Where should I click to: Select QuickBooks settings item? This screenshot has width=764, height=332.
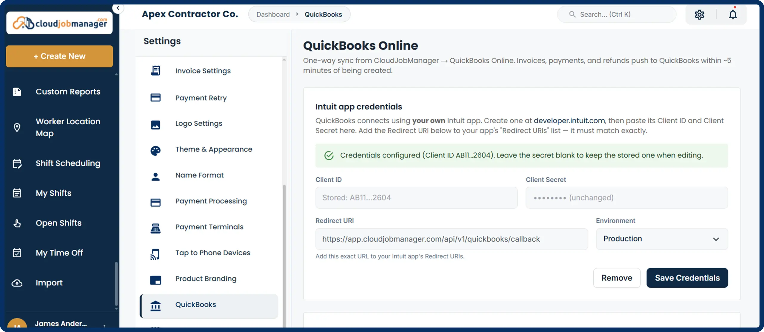209,306
